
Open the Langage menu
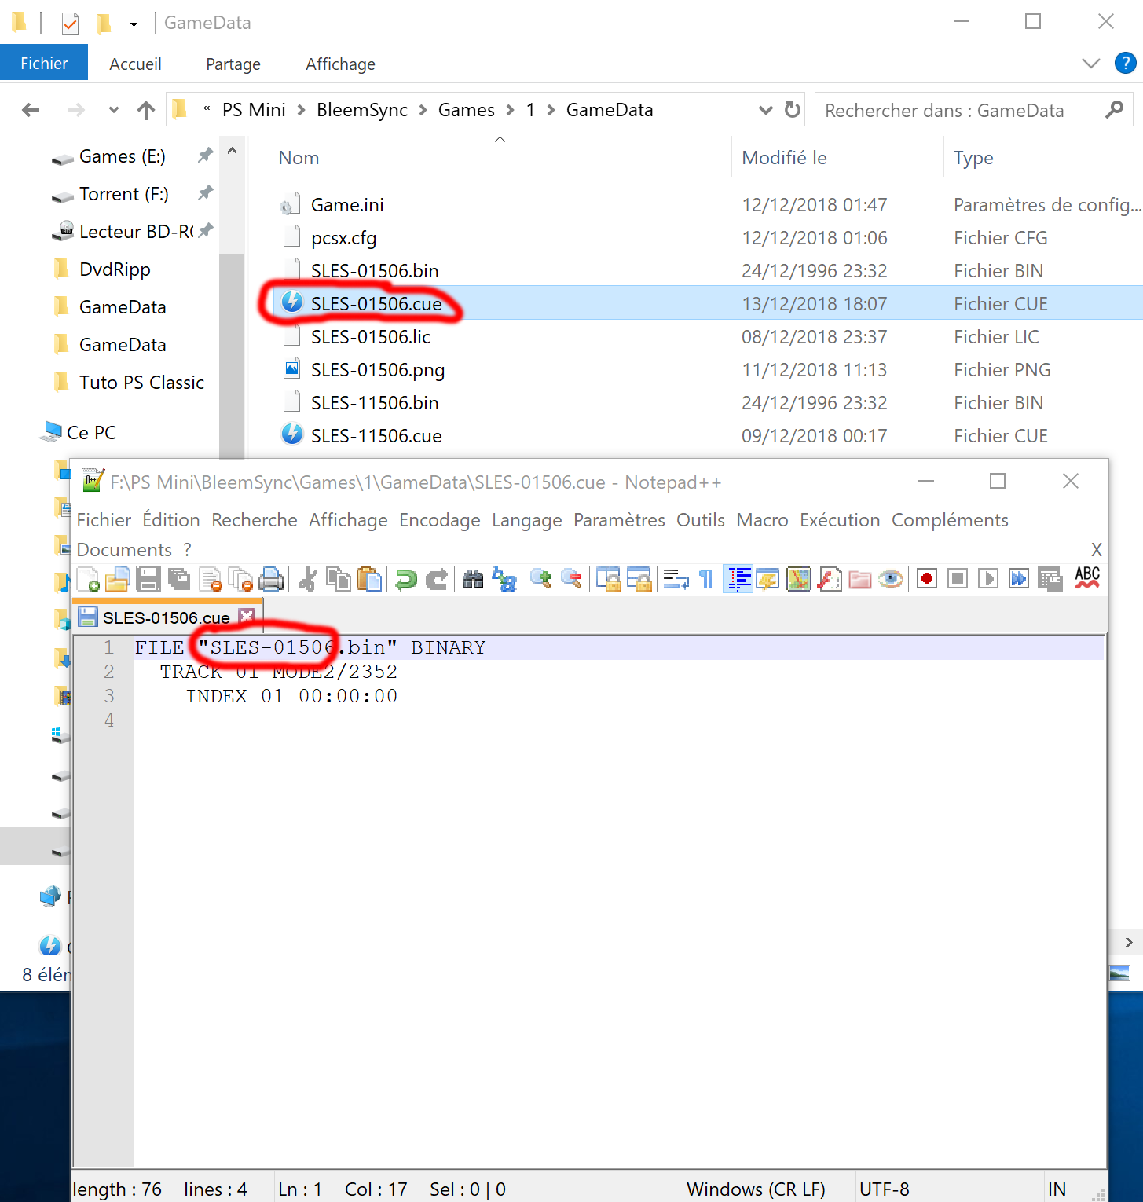pyautogui.click(x=527, y=520)
